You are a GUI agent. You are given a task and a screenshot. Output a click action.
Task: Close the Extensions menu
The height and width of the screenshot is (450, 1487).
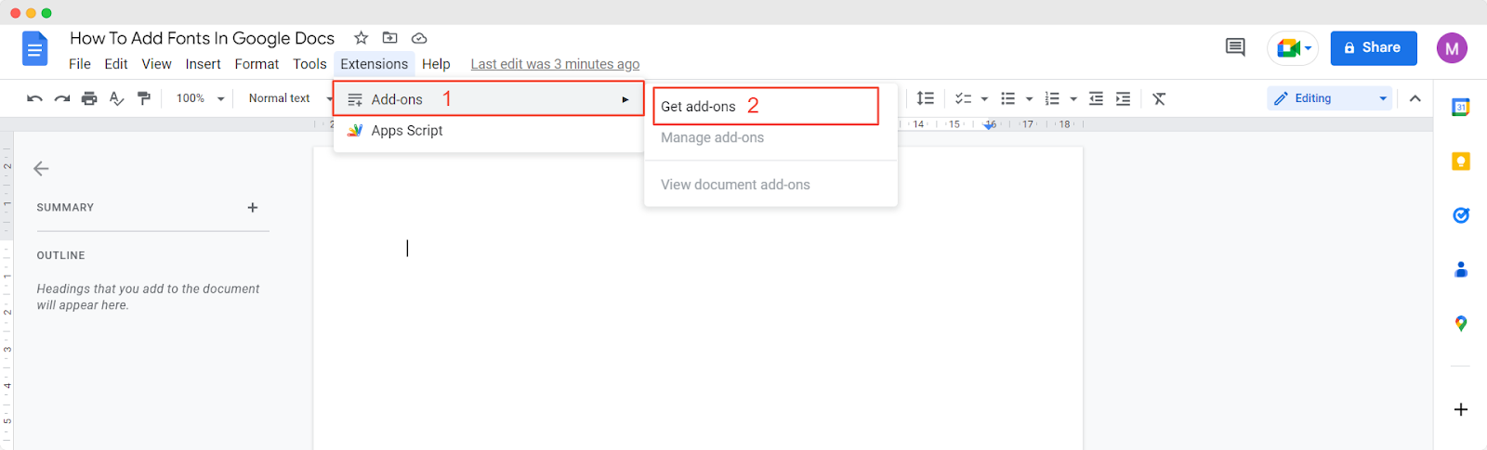click(374, 64)
